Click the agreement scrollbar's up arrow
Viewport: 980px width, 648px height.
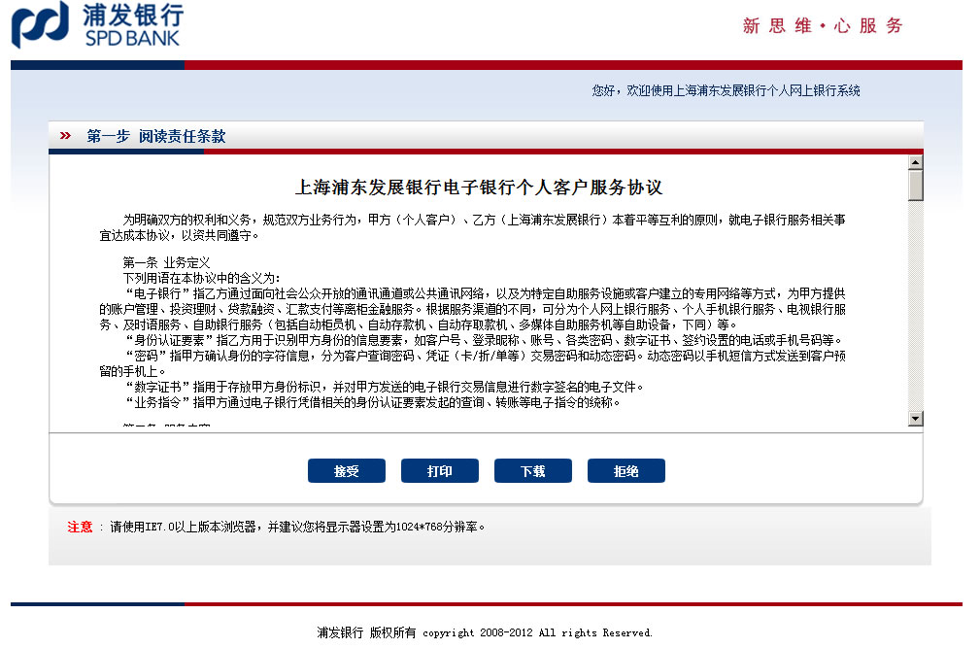[x=915, y=161]
